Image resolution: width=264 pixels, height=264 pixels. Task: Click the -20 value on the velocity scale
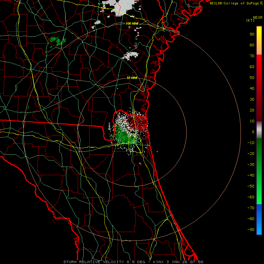pos(251,153)
